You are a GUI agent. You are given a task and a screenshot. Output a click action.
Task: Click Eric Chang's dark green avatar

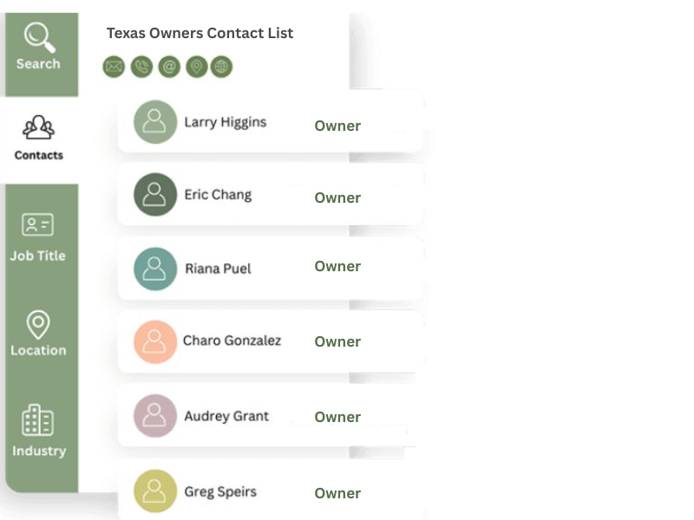pyautogui.click(x=155, y=195)
